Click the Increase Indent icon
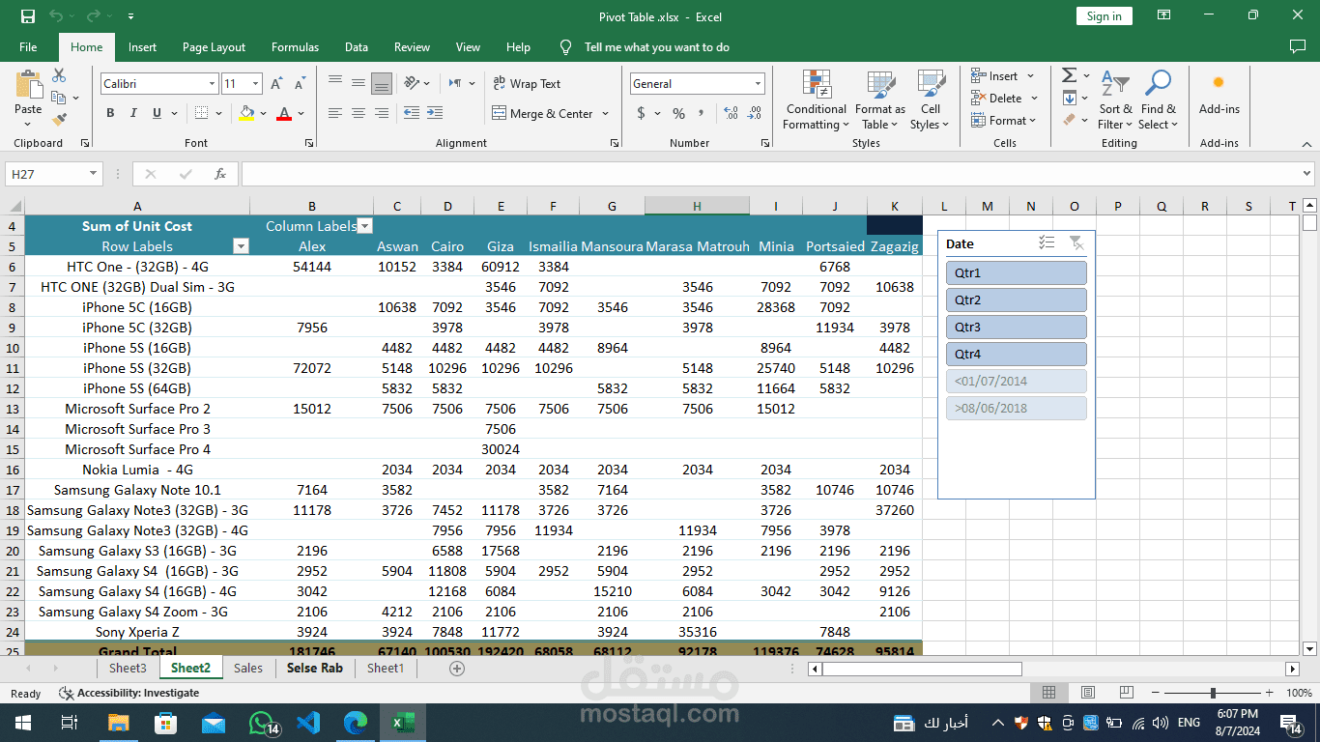Screen dimensions: 1320x742 coord(434,113)
